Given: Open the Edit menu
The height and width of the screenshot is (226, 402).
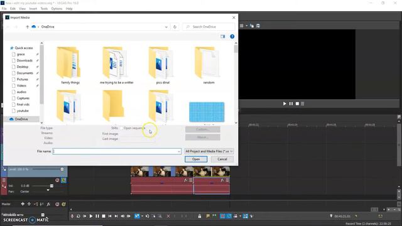Looking at the screenshot, I should [x=13, y=8].
